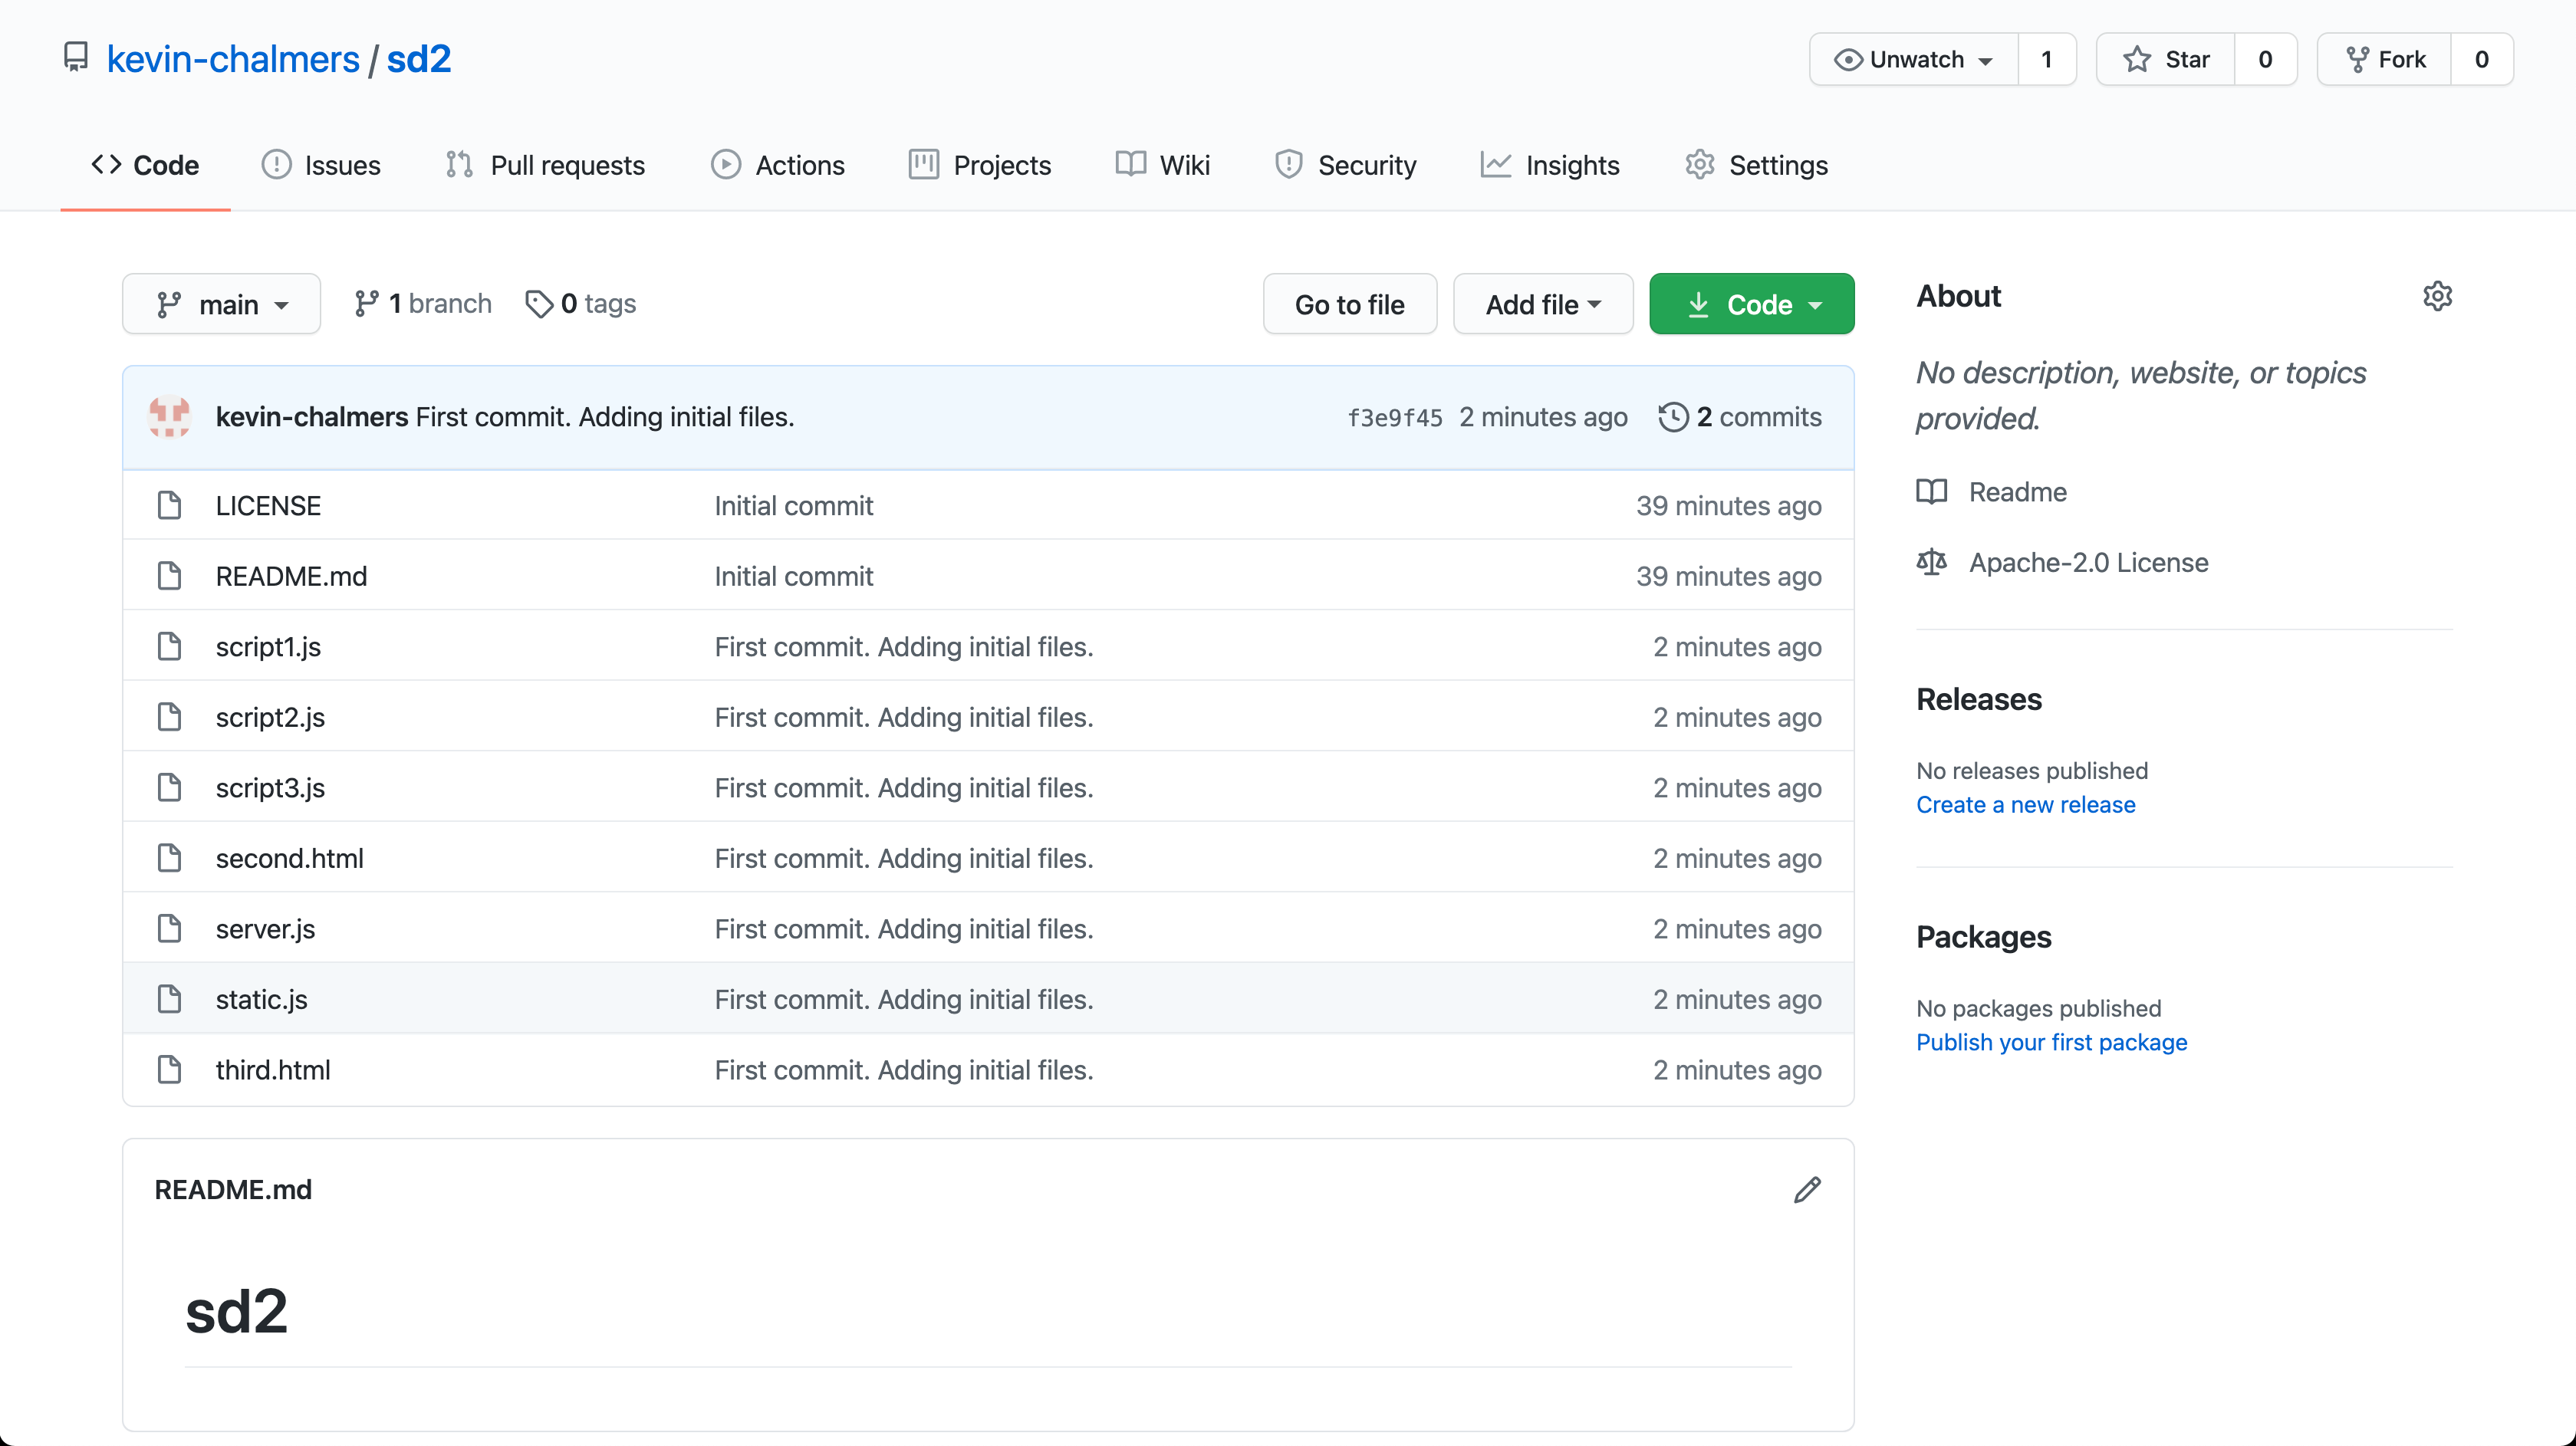Open the Unwatch notifications dropdown
The width and height of the screenshot is (2576, 1446).
[x=1914, y=60]
